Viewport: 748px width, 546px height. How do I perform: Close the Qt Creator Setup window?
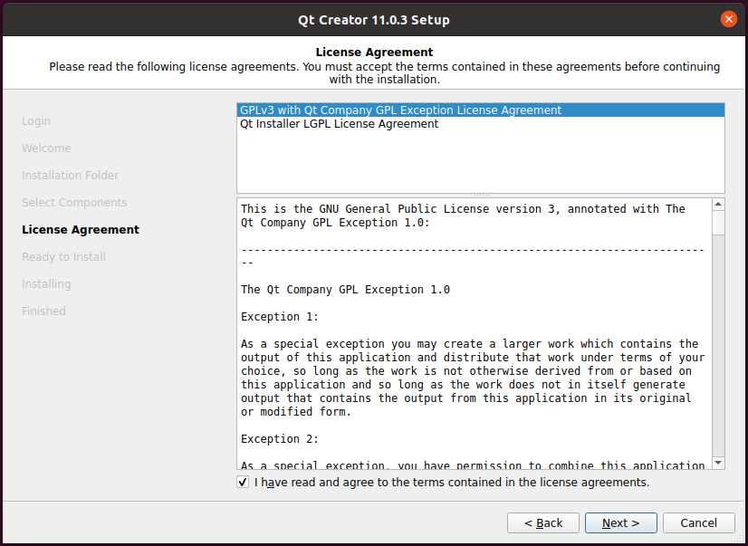728,20
